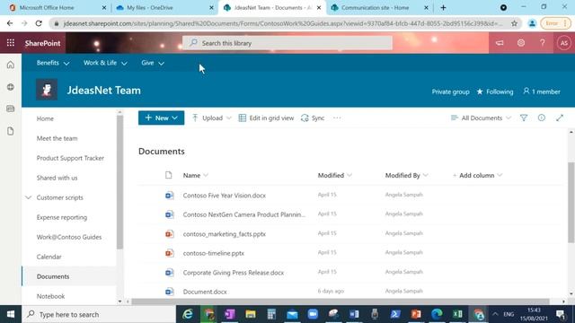
Task: Open the My sites globe icon
Action: point(11,87)
